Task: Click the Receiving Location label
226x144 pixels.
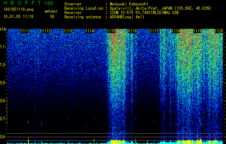Action: click(x=84, y=8)
